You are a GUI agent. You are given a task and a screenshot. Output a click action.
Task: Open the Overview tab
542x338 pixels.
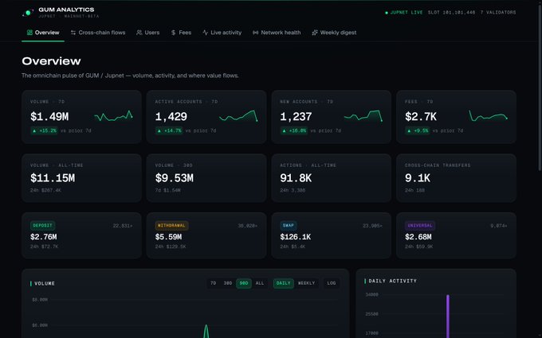[43, 33]
